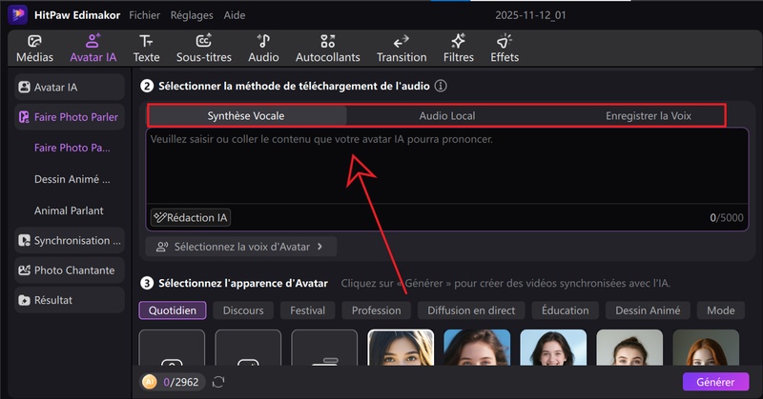
Task: Click the info icon beside audio method heading
Action: pyautogui.click(x=441, y=86)
